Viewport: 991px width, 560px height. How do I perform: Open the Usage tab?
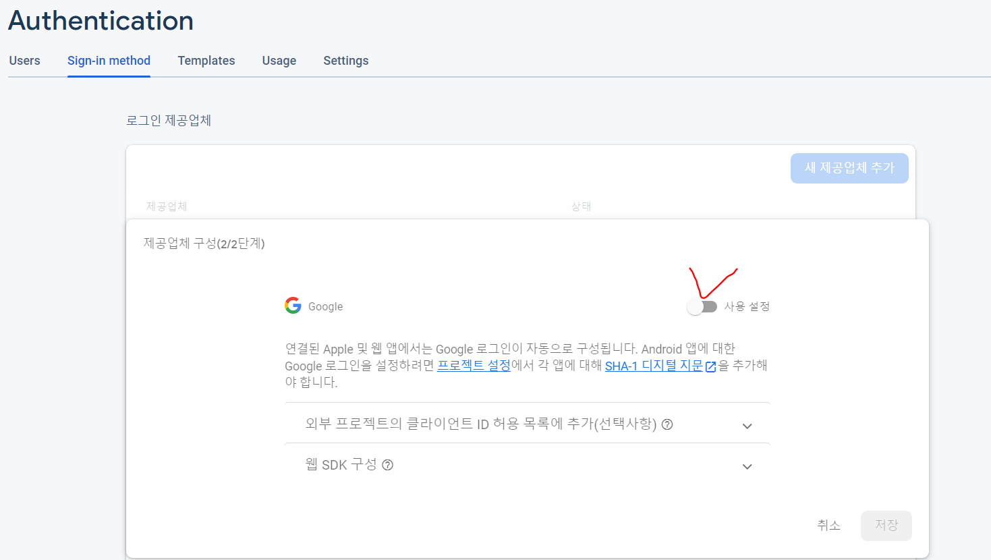tap(279, 61)
